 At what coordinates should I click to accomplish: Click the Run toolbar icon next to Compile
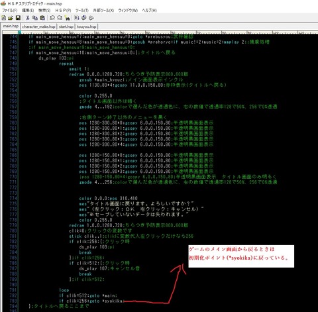coord(84,18)
